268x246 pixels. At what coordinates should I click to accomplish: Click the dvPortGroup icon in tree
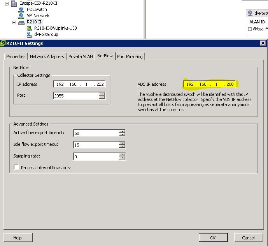point(29,35)
